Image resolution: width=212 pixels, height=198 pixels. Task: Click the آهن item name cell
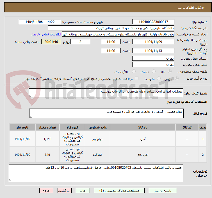(143, 139)
